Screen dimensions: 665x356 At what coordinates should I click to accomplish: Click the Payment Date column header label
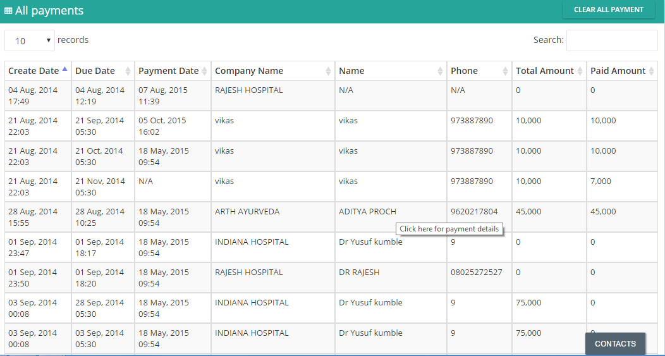pyautogui.click(x=168, y=71)
